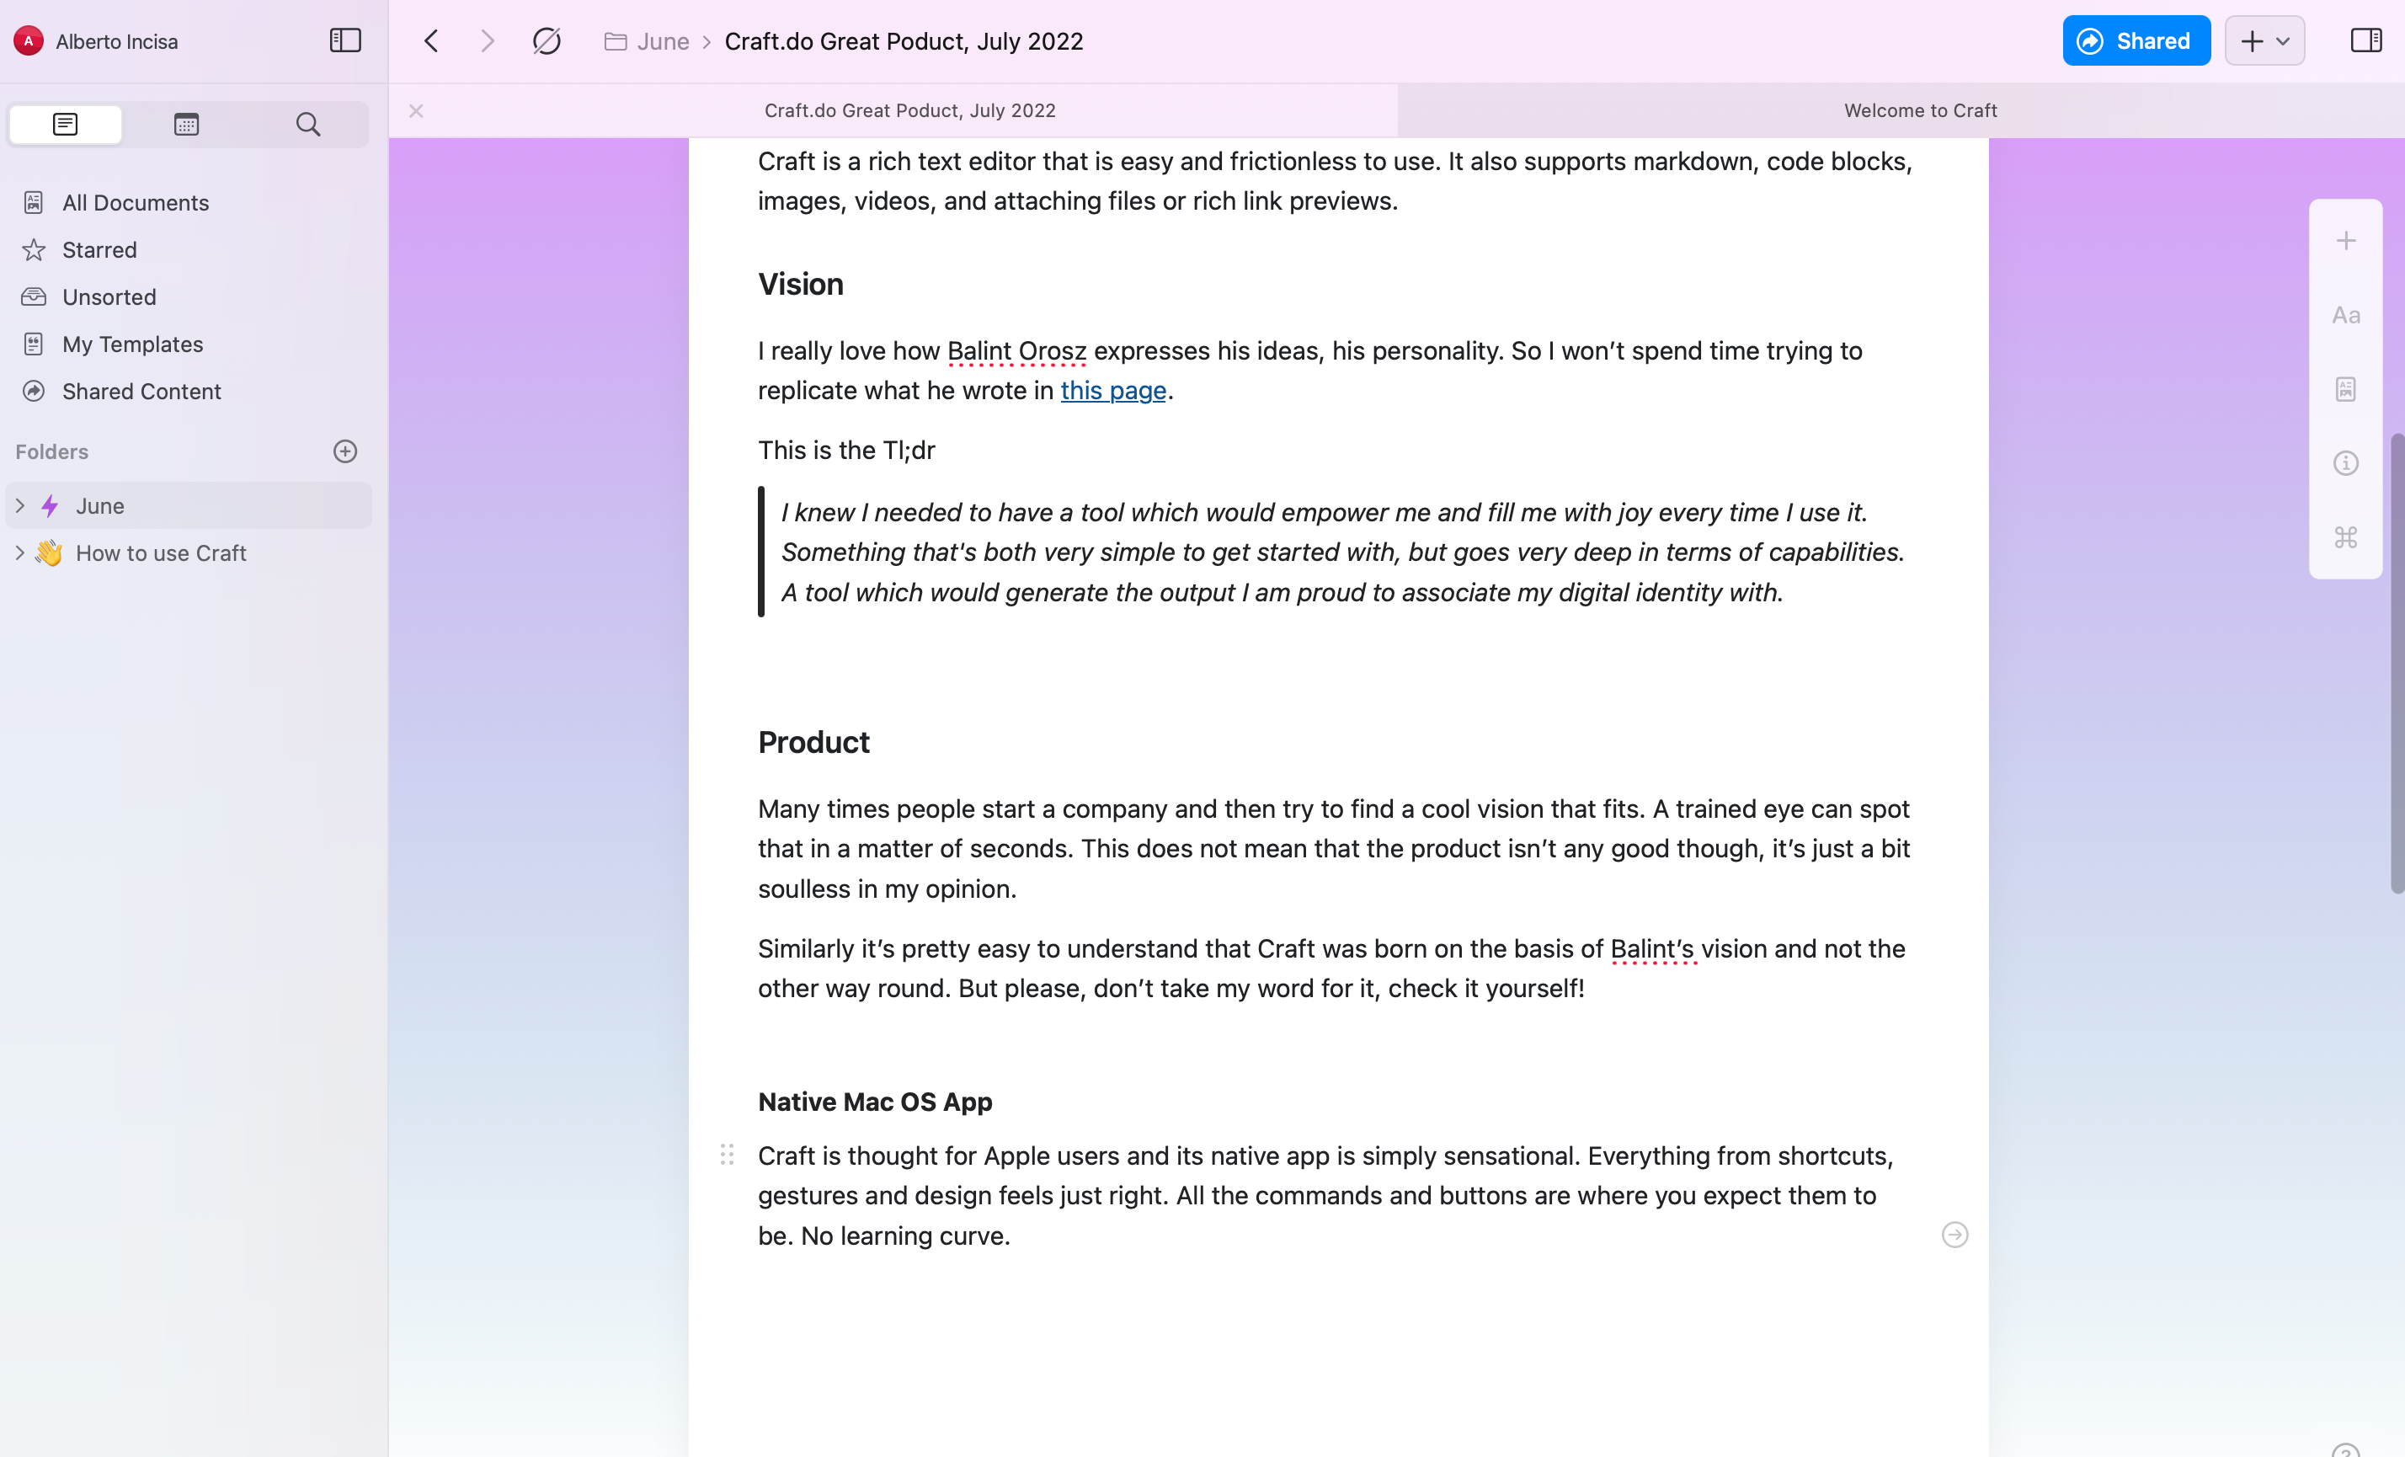2405x1457 pixels.
Task: Click the Unsorted inbox icon
Action: [x=33, y=296]
